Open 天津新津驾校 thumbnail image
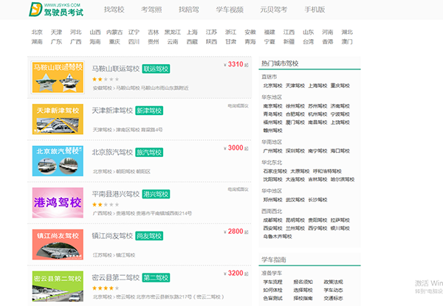 coord(58,119)
